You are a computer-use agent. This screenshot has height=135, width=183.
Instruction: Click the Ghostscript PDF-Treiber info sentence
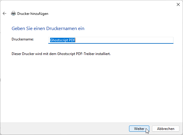(x=61, y=54)
